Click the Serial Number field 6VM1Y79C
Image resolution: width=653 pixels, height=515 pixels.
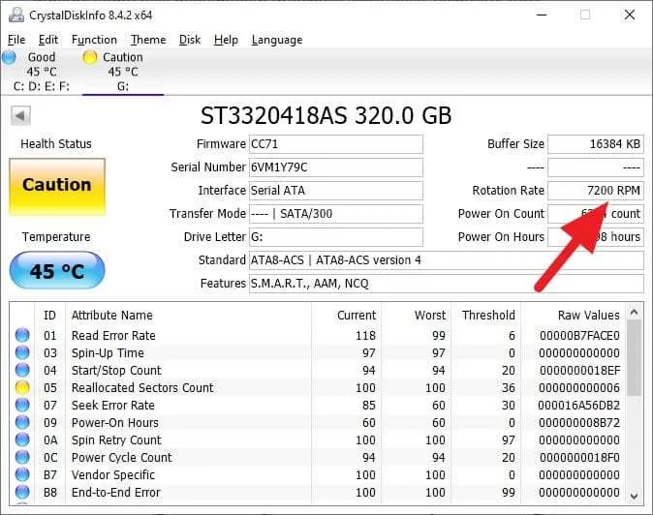coord(335,167)
